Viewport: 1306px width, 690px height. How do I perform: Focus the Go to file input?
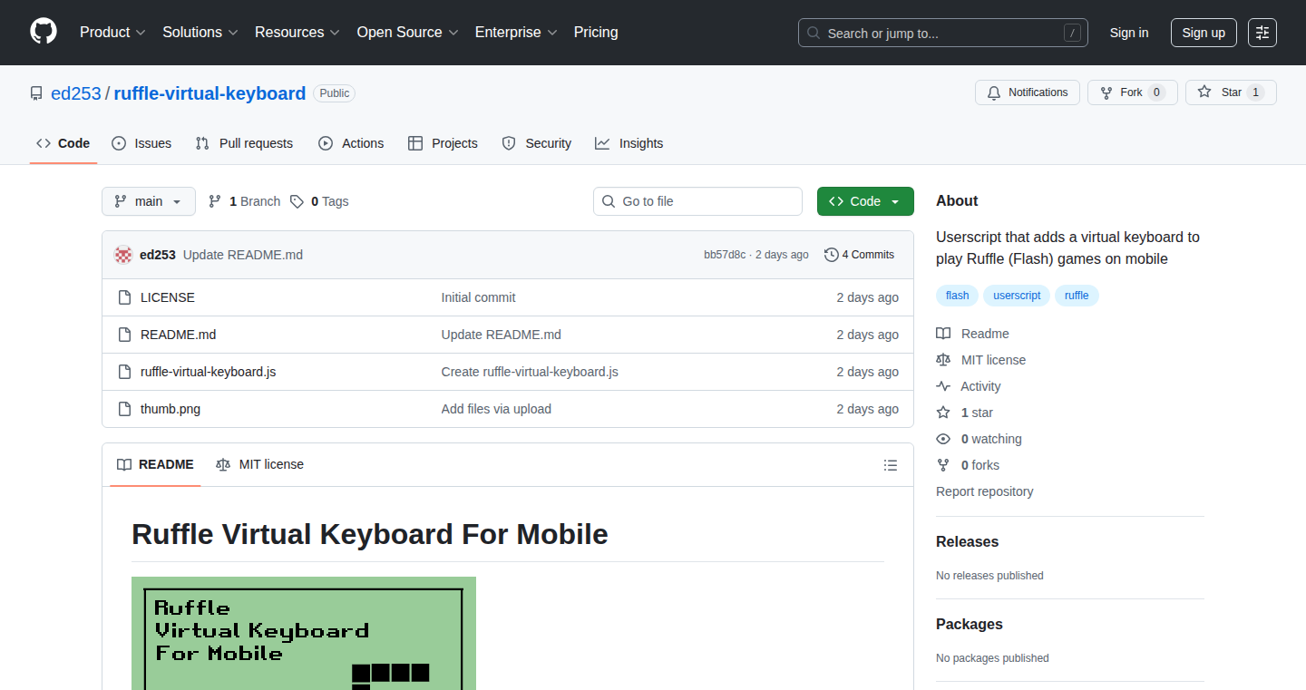[x=697, y=201]
